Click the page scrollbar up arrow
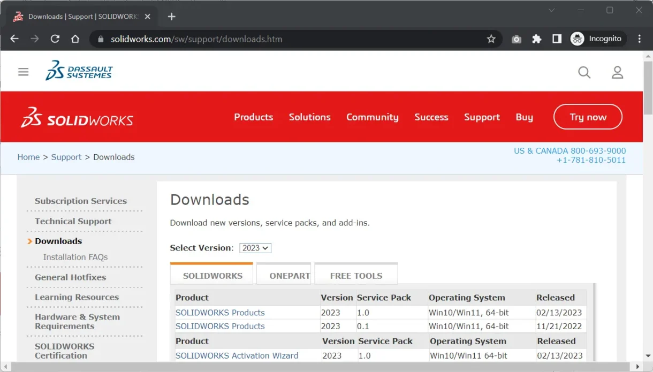 [648, 55]
